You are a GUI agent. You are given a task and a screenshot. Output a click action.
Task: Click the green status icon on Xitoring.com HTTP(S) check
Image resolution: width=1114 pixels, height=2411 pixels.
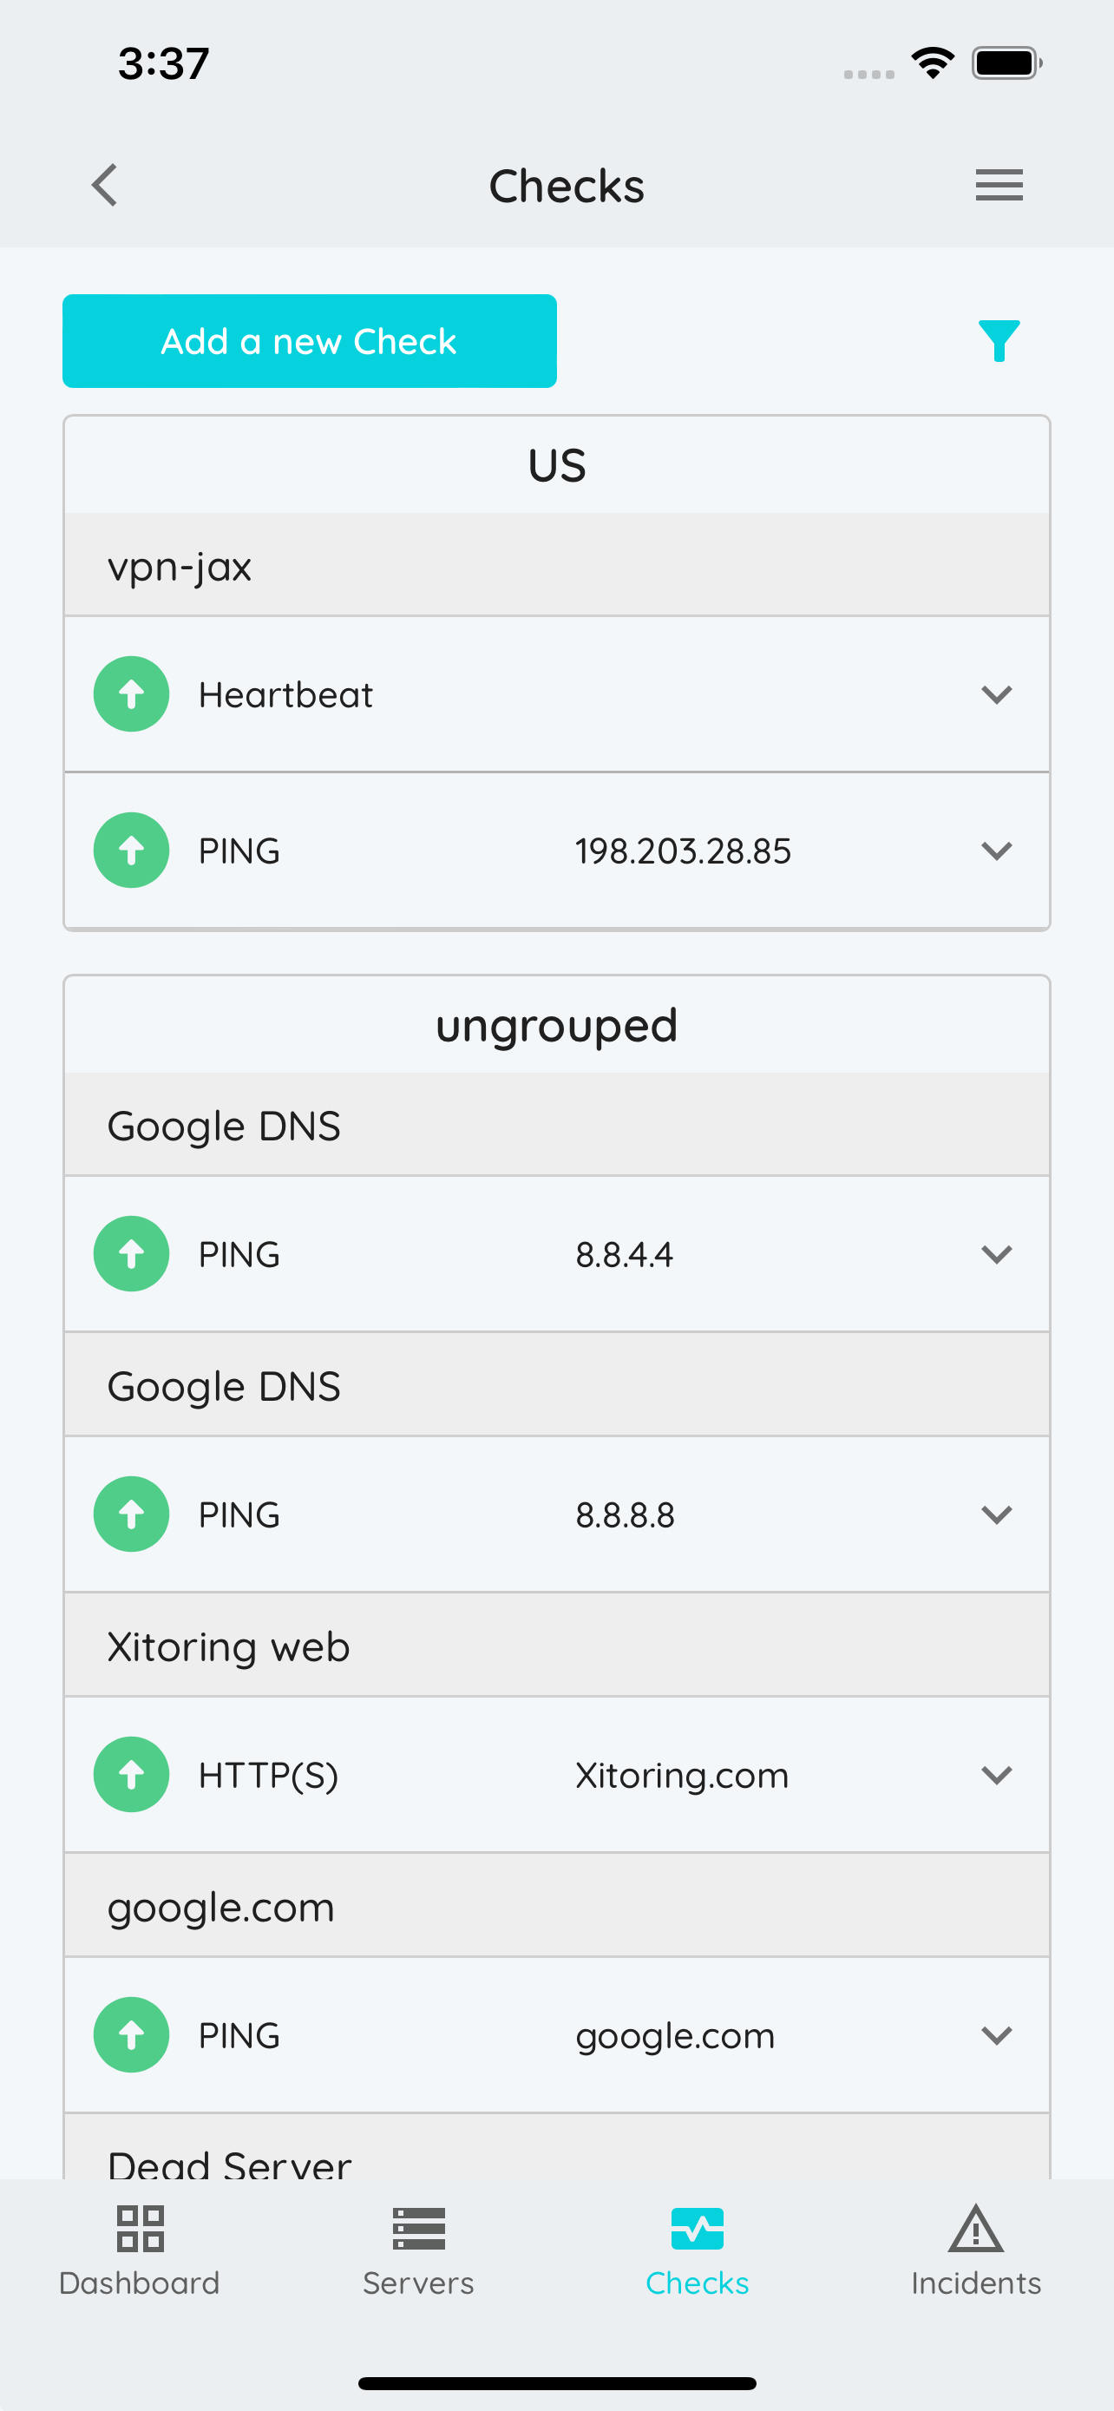(x=131, y=1774)
